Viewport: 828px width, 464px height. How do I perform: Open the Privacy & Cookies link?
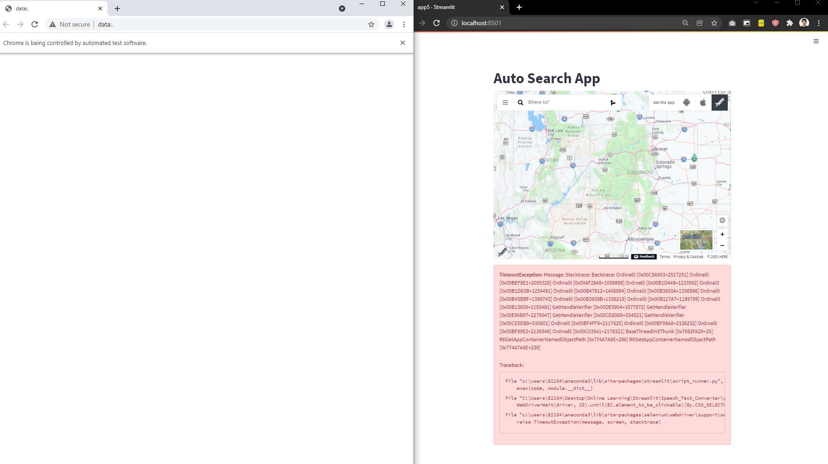click(688, 257)
